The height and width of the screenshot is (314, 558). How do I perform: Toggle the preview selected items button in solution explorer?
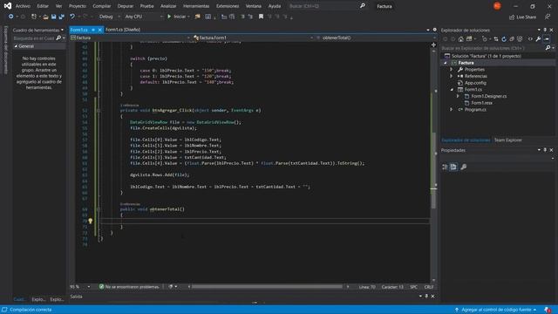(x=547, y=39)
